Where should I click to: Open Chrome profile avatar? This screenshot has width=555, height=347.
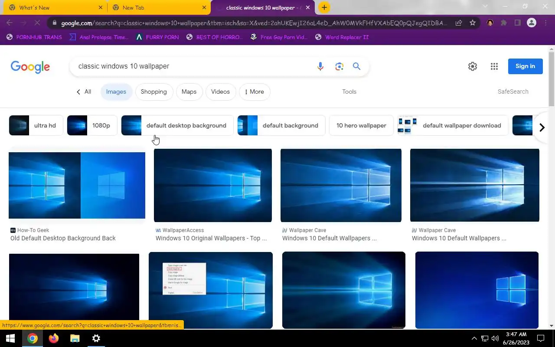[x=532, y=23]
